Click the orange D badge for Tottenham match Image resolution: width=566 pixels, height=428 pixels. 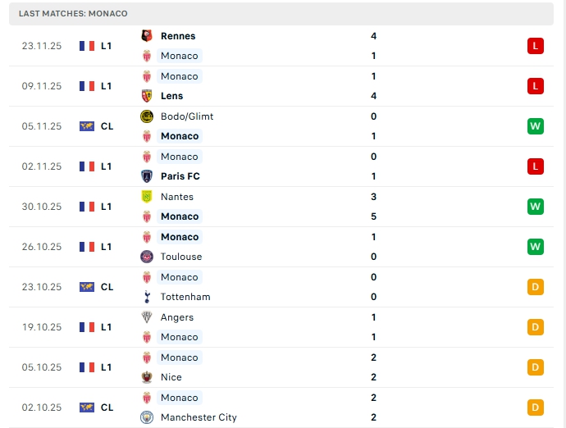click(x=536, y=287)
